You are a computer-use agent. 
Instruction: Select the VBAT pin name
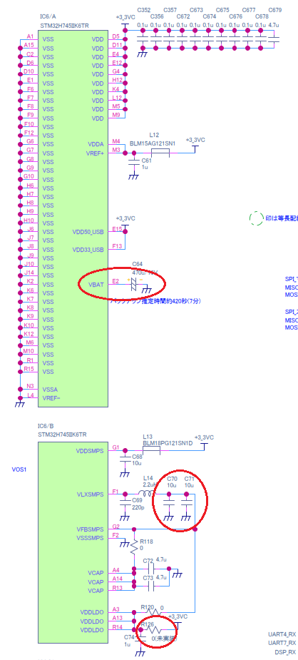click(96, 284)
